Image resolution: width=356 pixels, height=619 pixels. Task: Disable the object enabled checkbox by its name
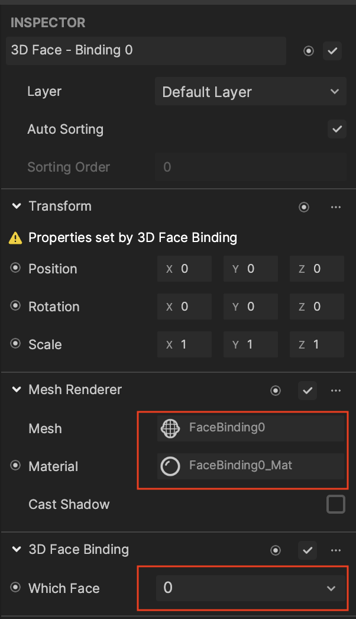click(332, 51)
